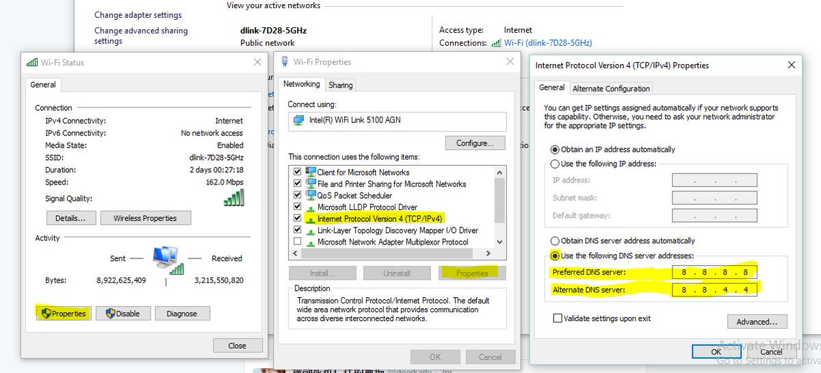The height and width of the screenshot is (373, 821).
Task: Toggle QoS Packet Scheduler checkbox
Action: [x=297, y=195]
